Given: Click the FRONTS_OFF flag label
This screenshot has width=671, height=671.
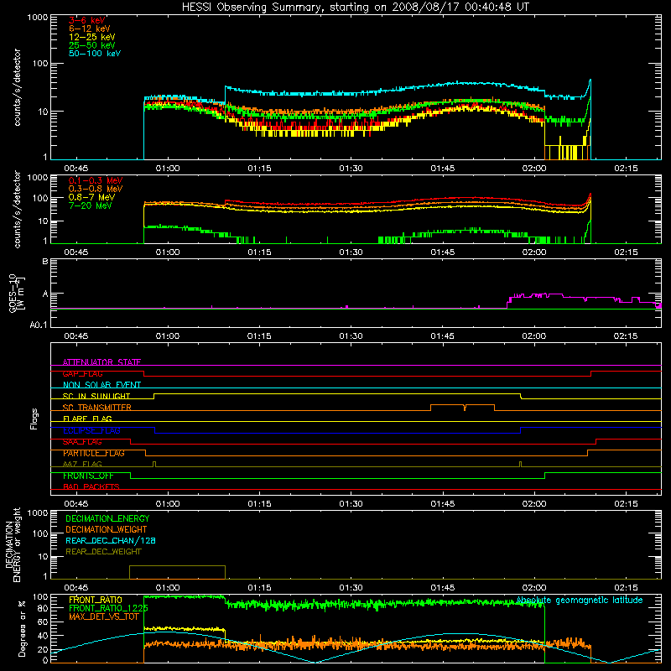Looking at the screenshot, I should click(88, 476).
